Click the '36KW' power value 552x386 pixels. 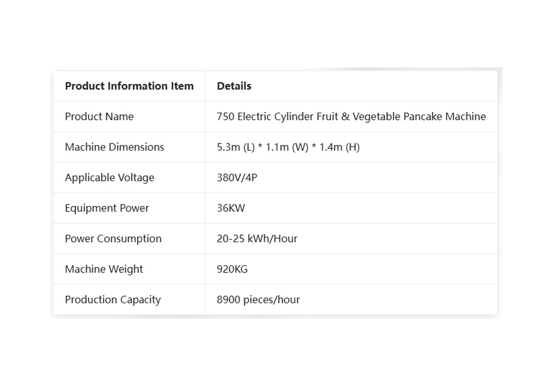coord(231,208)
